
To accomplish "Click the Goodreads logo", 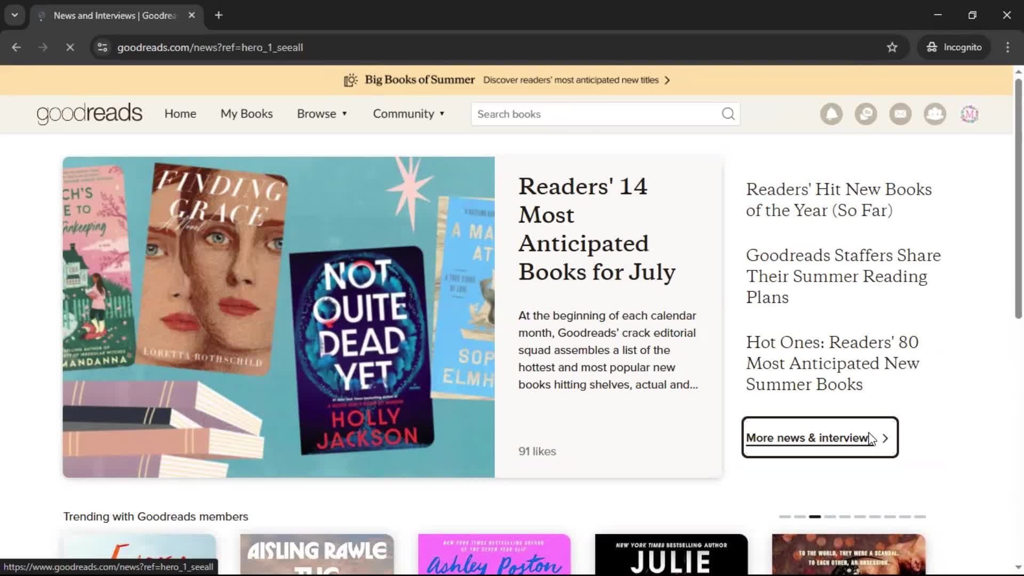I will 90,114.
